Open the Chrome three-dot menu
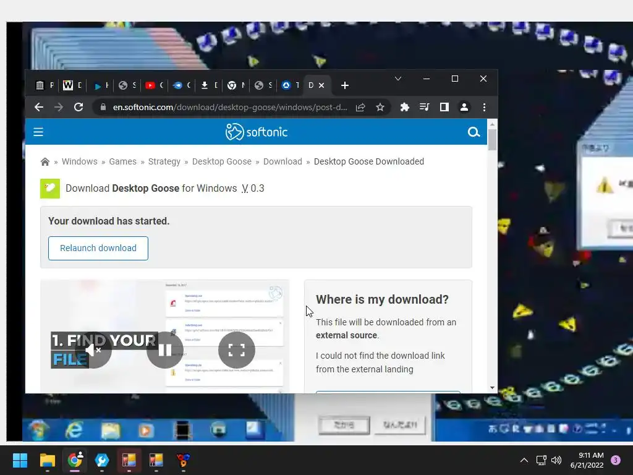633x475 pixels. [484, 107]
